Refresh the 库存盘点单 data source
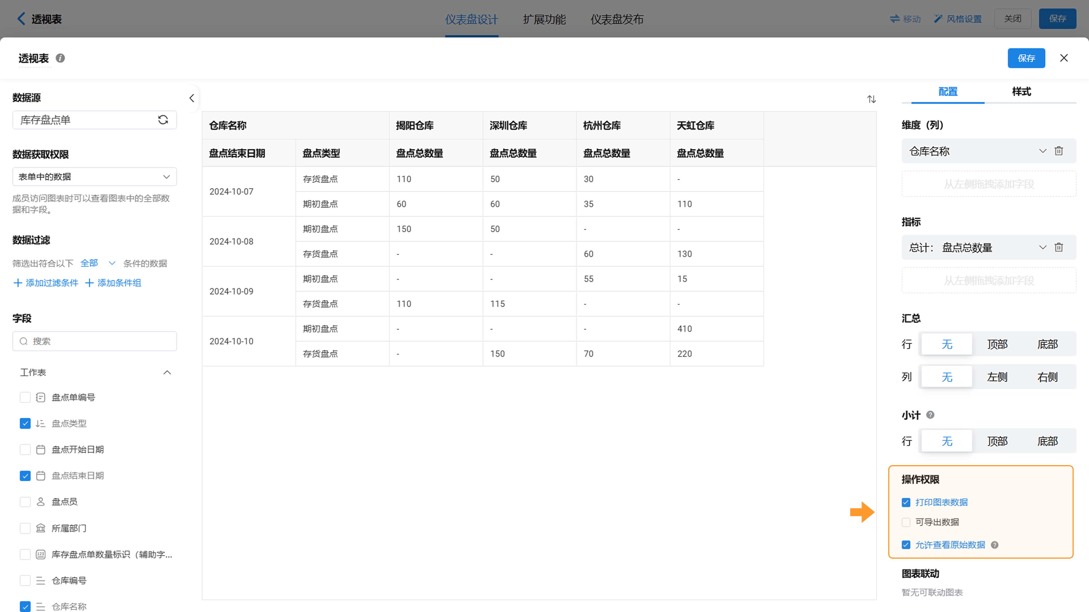 pos(163,120)
